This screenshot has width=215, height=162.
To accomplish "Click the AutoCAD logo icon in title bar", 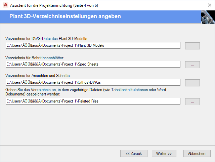I will (6, 5).
